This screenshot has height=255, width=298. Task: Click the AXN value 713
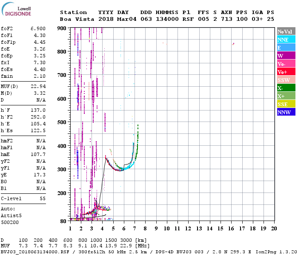tap(226, 19)
